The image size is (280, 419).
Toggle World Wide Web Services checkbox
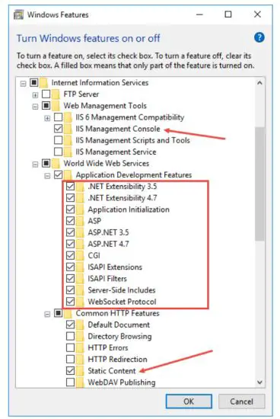(46, 163)
